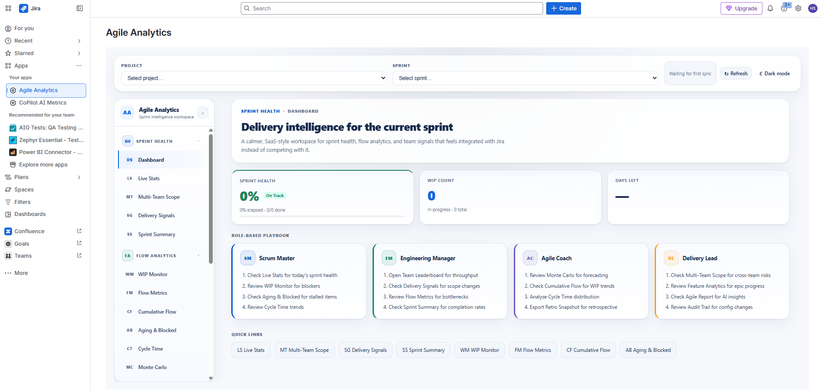The image size is (821, 391).
Task: Open the Monte Carlo view
Action: [152, 367]
